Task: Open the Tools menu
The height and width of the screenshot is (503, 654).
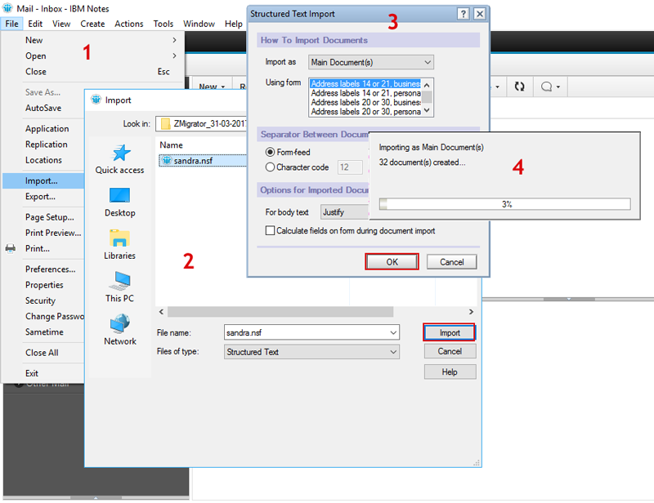Action: 163,24
